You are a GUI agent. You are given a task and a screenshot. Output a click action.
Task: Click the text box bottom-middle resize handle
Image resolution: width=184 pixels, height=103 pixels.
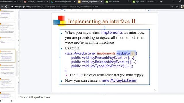click(x=105, y=85)
